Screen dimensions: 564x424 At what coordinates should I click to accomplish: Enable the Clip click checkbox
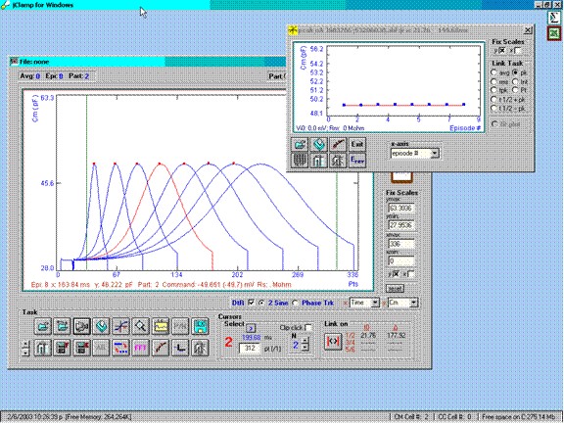[x=308, y=328]
